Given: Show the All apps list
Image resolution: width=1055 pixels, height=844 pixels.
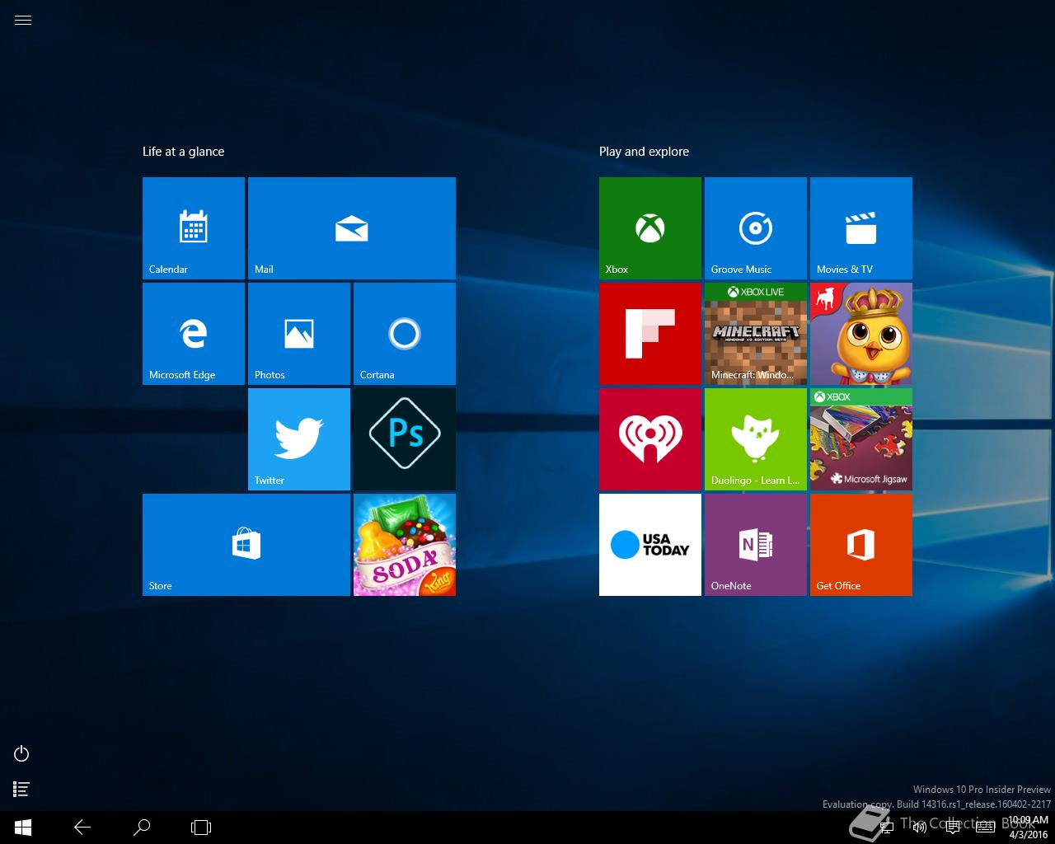Looking at the screenshot, I should click(x=22, y=790).
